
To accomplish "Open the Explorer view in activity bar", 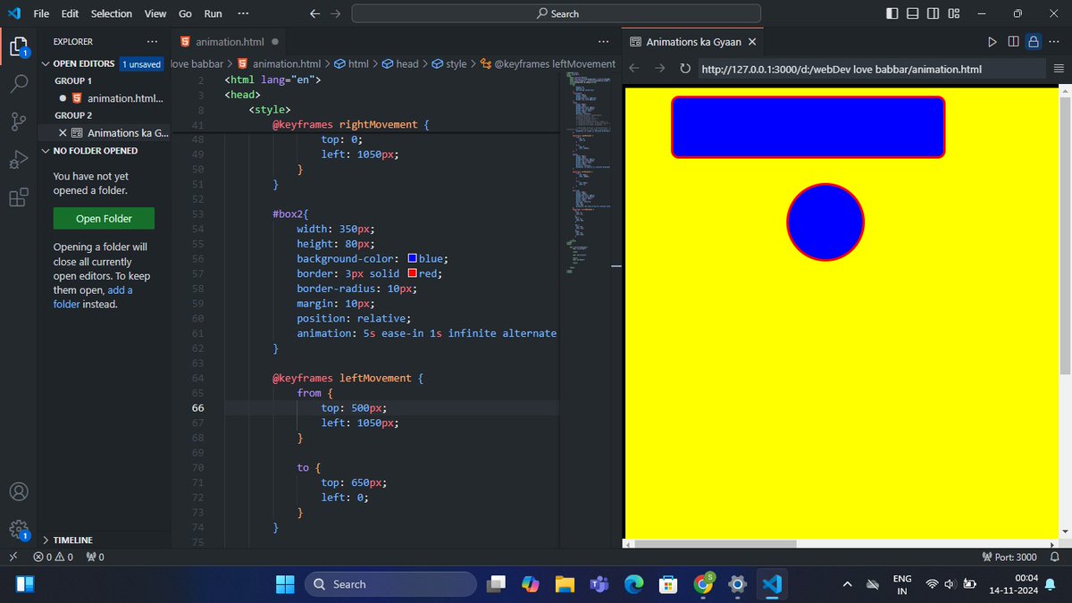I will coord(19,46).
